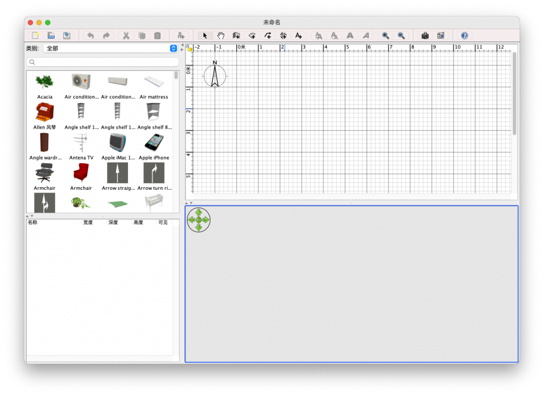Click the Save home icon
Image resolution: width=544 pixels, height=396 pixels.
66,36
